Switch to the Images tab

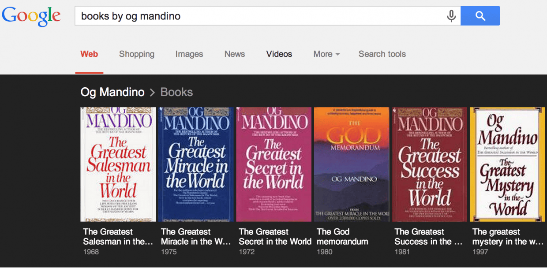[x=189, y=54]
